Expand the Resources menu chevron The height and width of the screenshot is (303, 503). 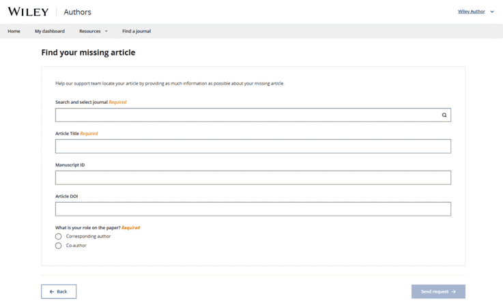click(106, 31)
